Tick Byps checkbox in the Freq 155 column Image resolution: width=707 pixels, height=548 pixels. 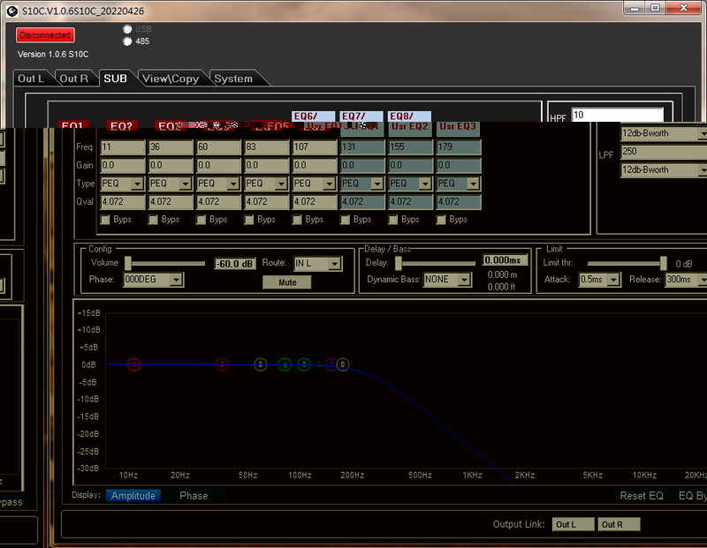coord(392,220)
